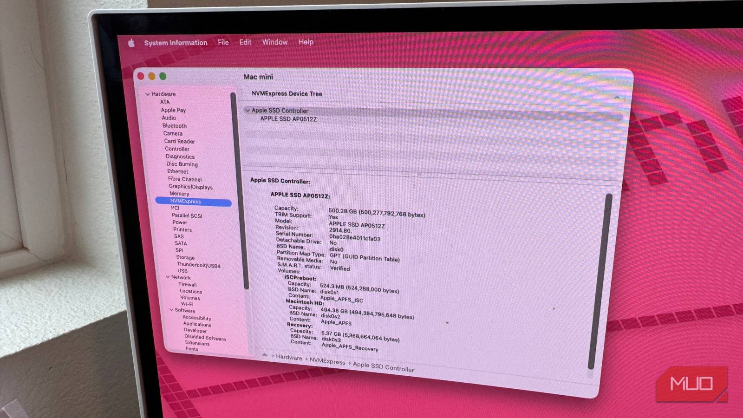The width and height of the screenshot is (743, 418).
Task: Select SATA in the sidebar
Action: click(181, 243)
